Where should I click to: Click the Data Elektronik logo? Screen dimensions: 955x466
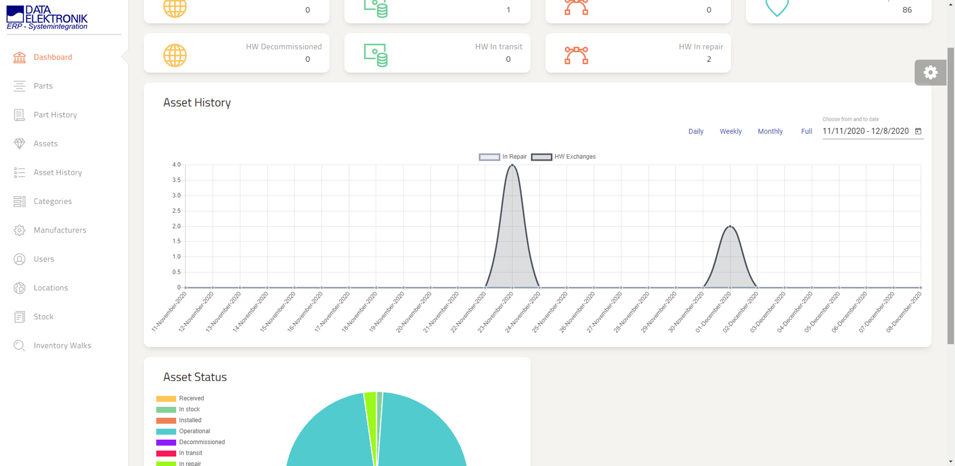click(x=47, y=18)
